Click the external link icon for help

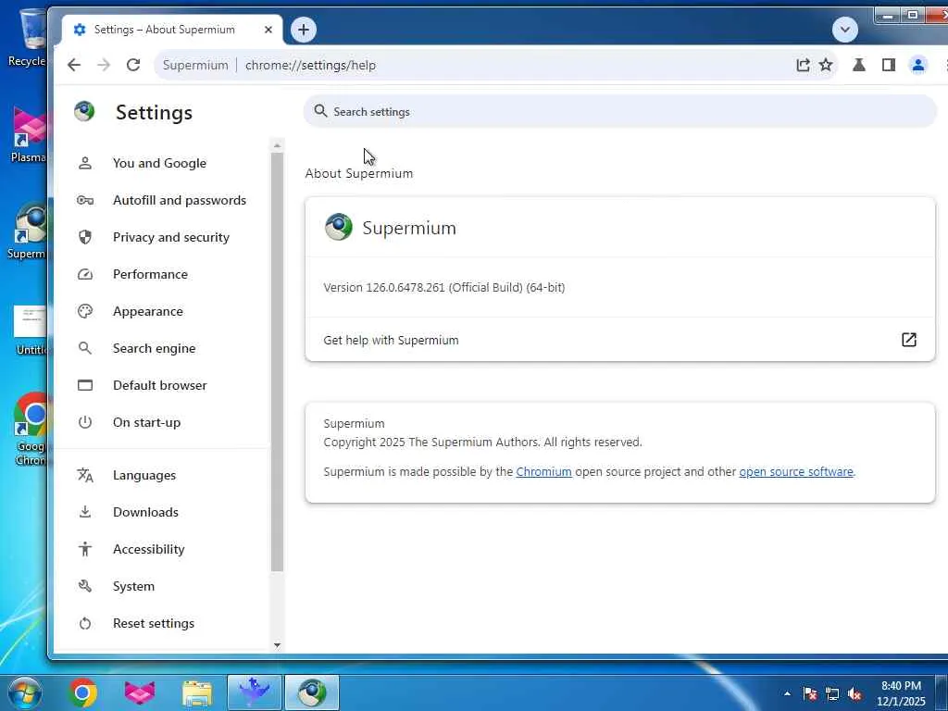click(909, 340)
